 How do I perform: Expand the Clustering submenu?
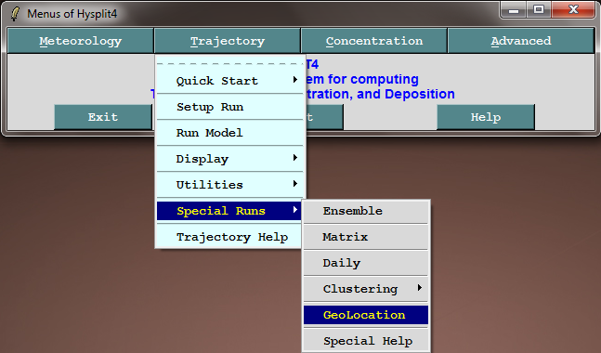tap(366, 289)
